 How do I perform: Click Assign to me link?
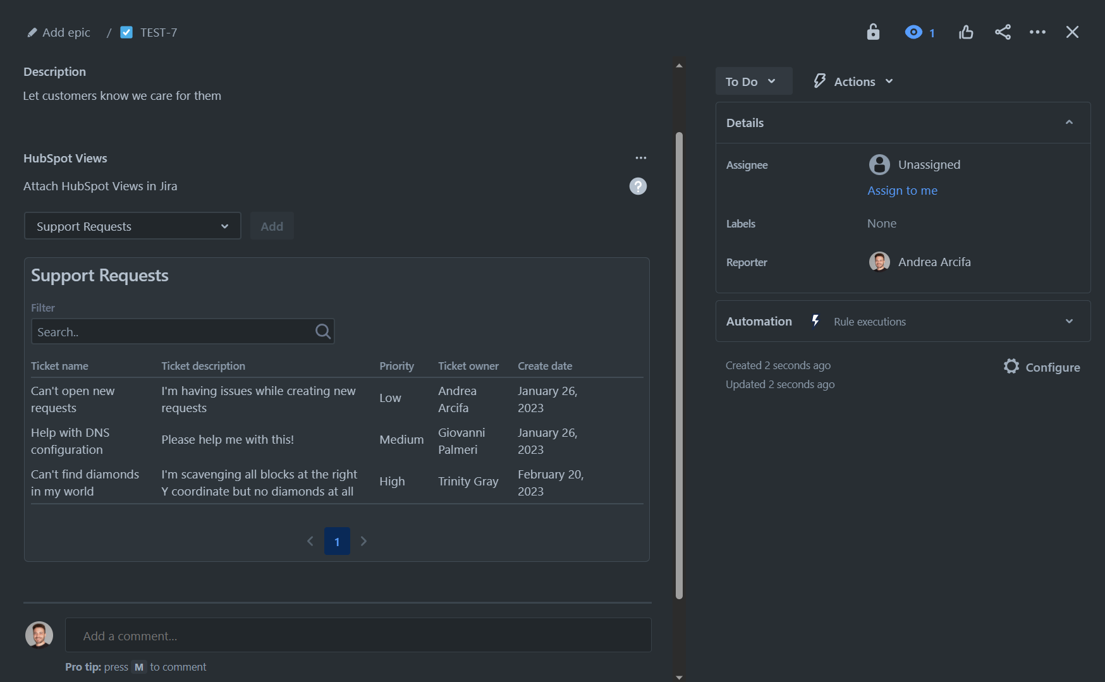tap(902, 190)
